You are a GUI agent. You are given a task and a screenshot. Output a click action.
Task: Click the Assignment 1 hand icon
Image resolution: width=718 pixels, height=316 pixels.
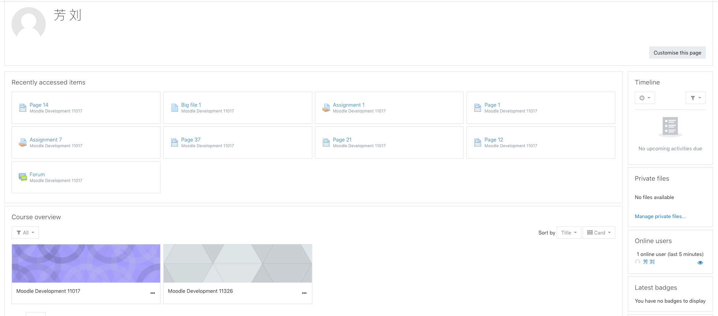tap(326, 108)
